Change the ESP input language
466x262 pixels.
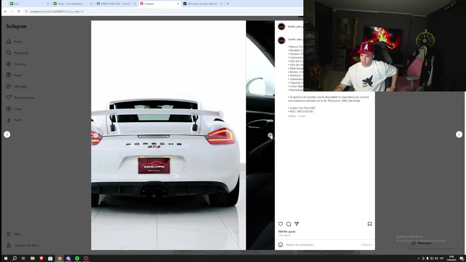(442, 258)
